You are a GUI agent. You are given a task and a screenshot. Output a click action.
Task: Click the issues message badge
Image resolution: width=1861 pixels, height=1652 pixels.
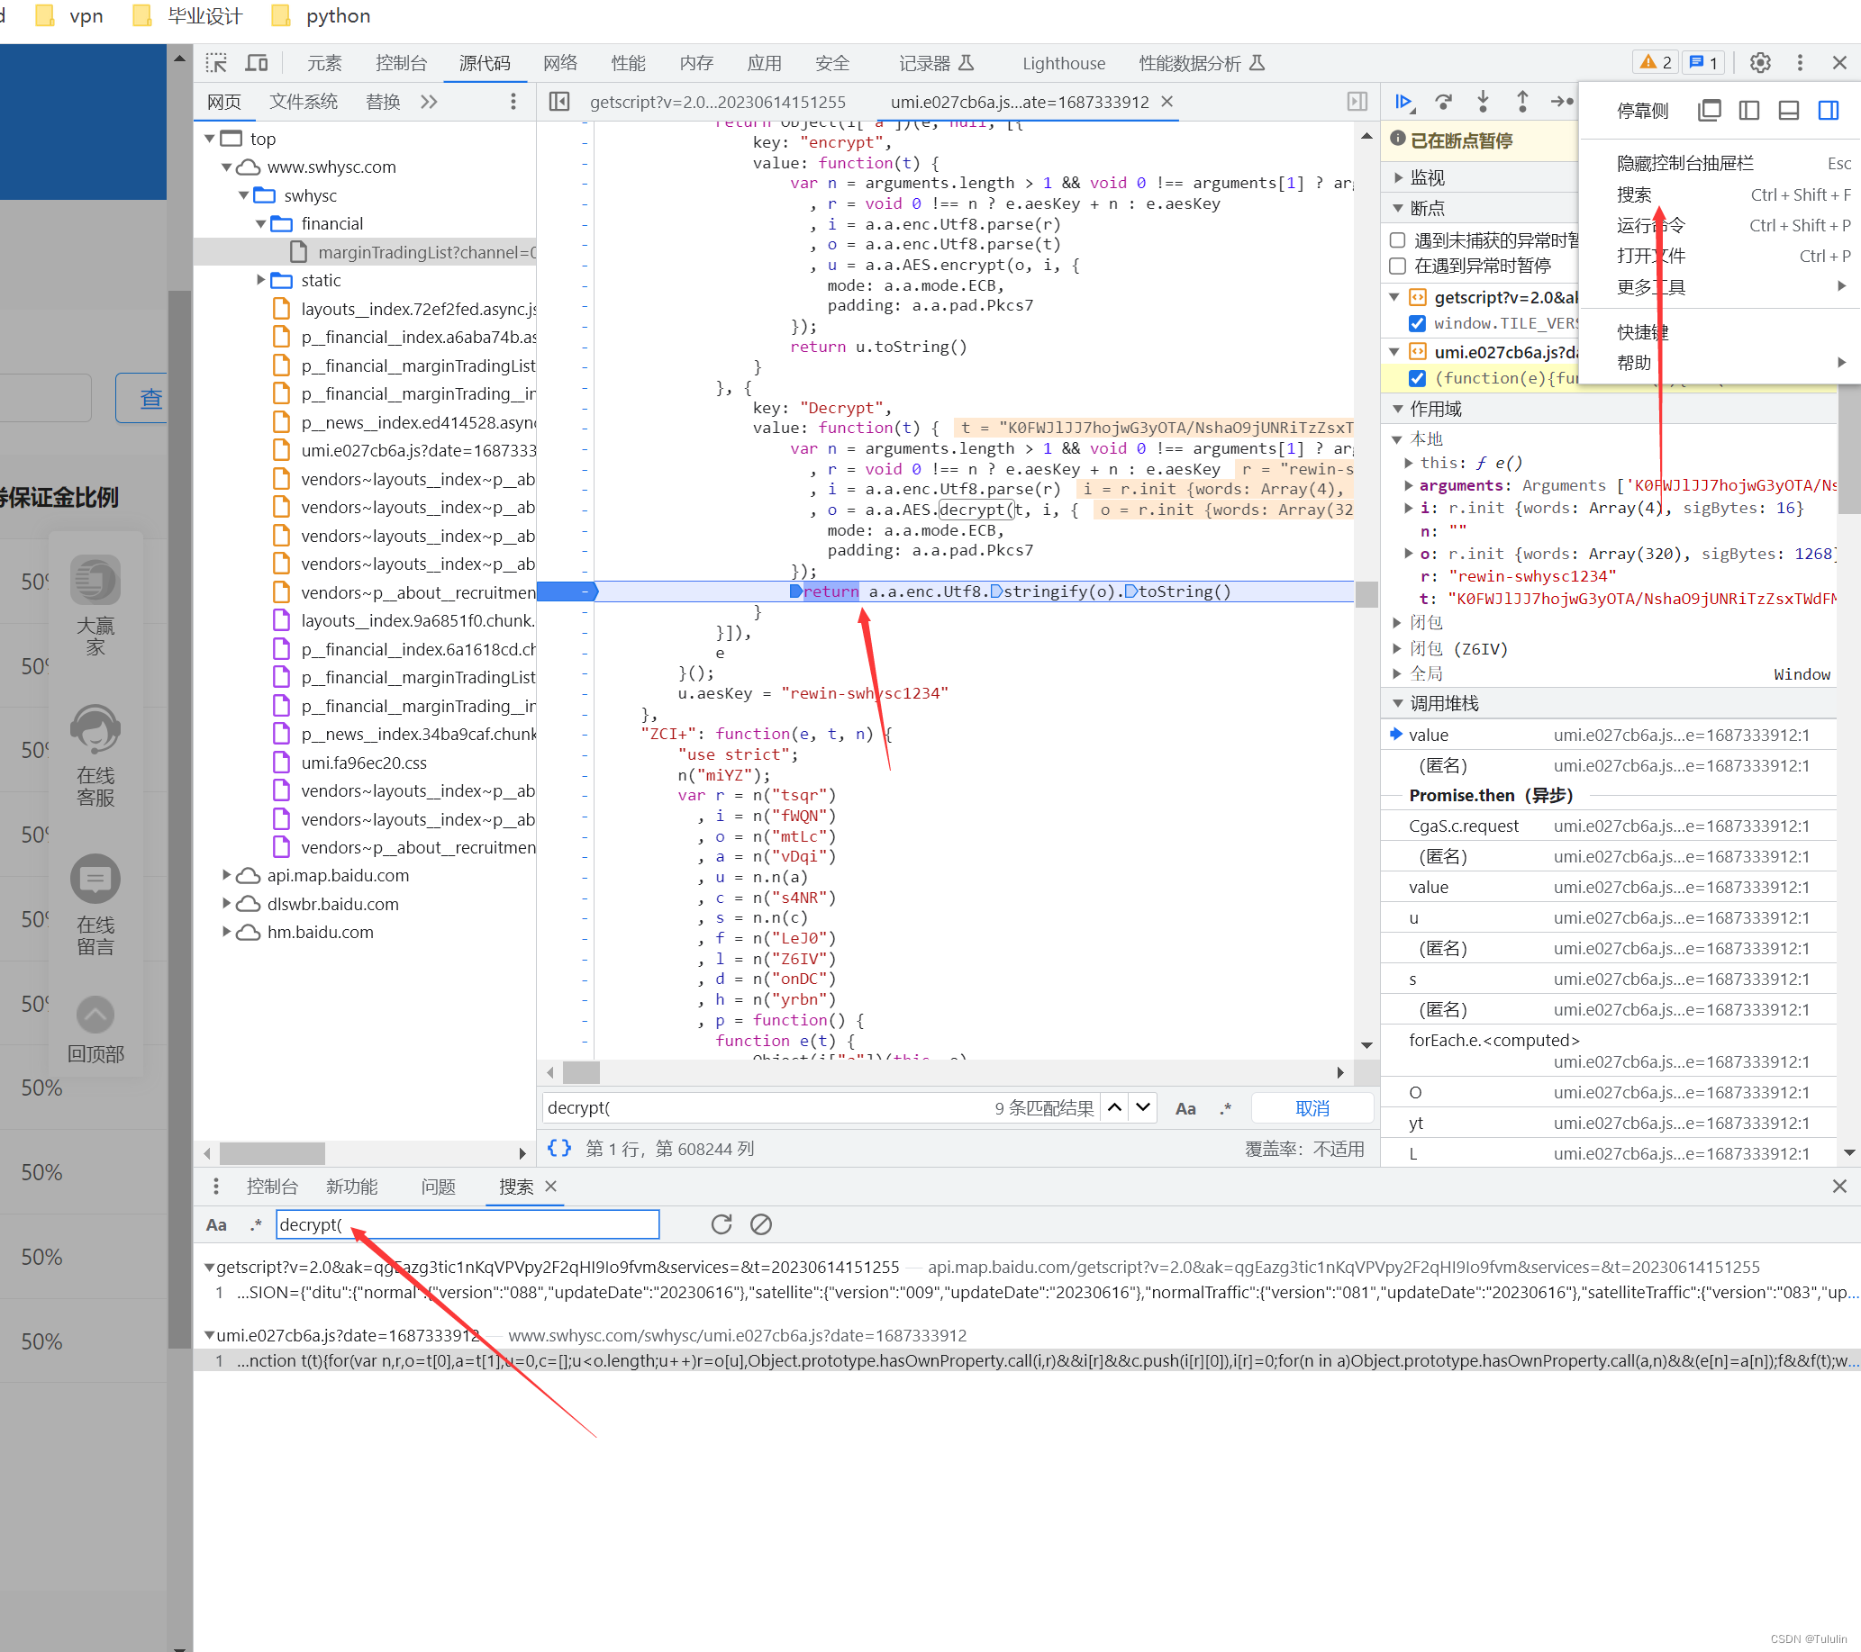(x=1702, y=63)
